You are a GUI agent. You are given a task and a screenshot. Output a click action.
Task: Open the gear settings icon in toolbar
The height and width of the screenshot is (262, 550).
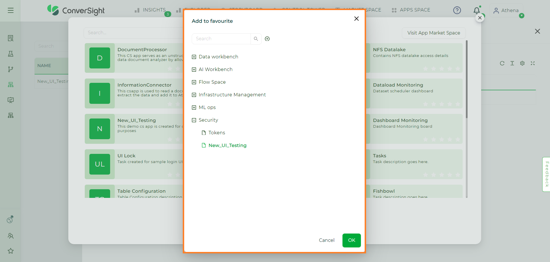click(x=522, y=63)
